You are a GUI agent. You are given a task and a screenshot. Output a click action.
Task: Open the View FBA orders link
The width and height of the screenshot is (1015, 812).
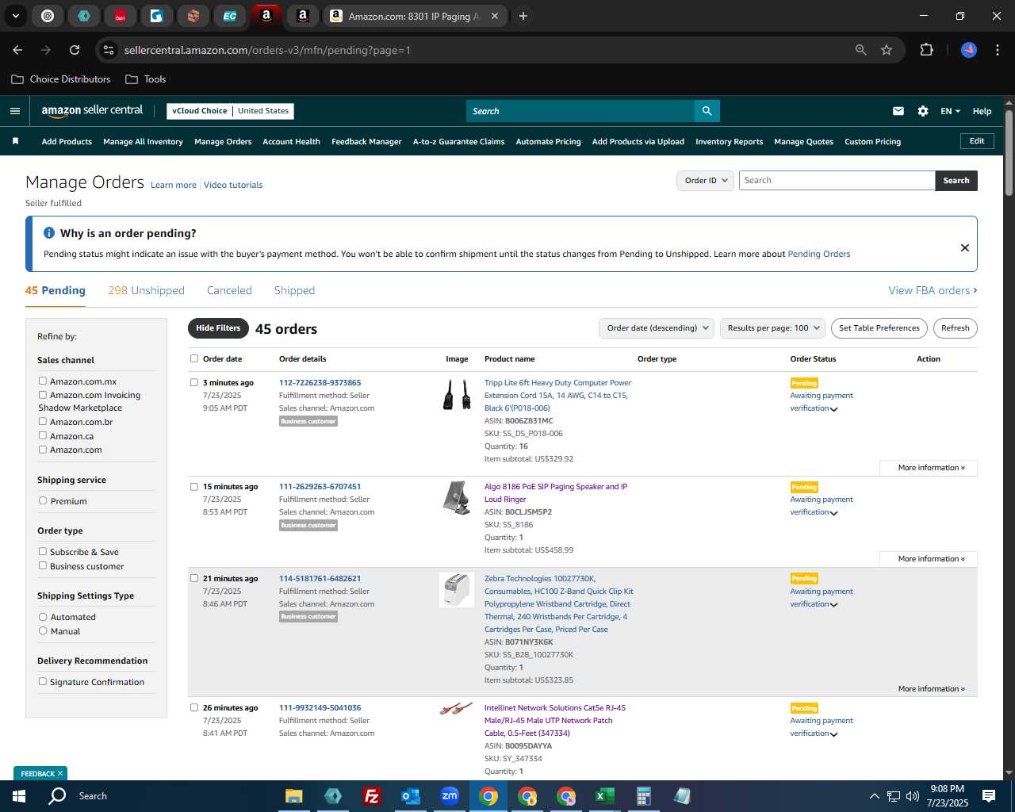click(933, 290)
